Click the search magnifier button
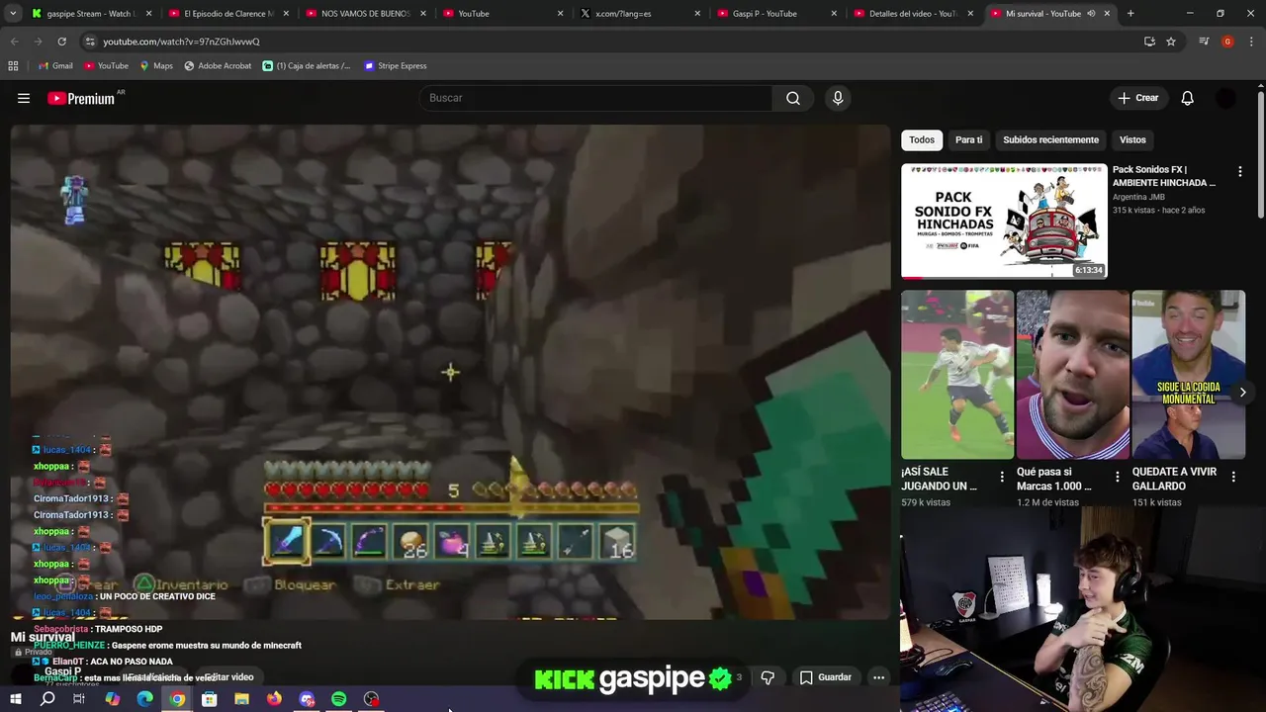The image size is (1266, 712). pyautogui.click(x=793, y=98)
